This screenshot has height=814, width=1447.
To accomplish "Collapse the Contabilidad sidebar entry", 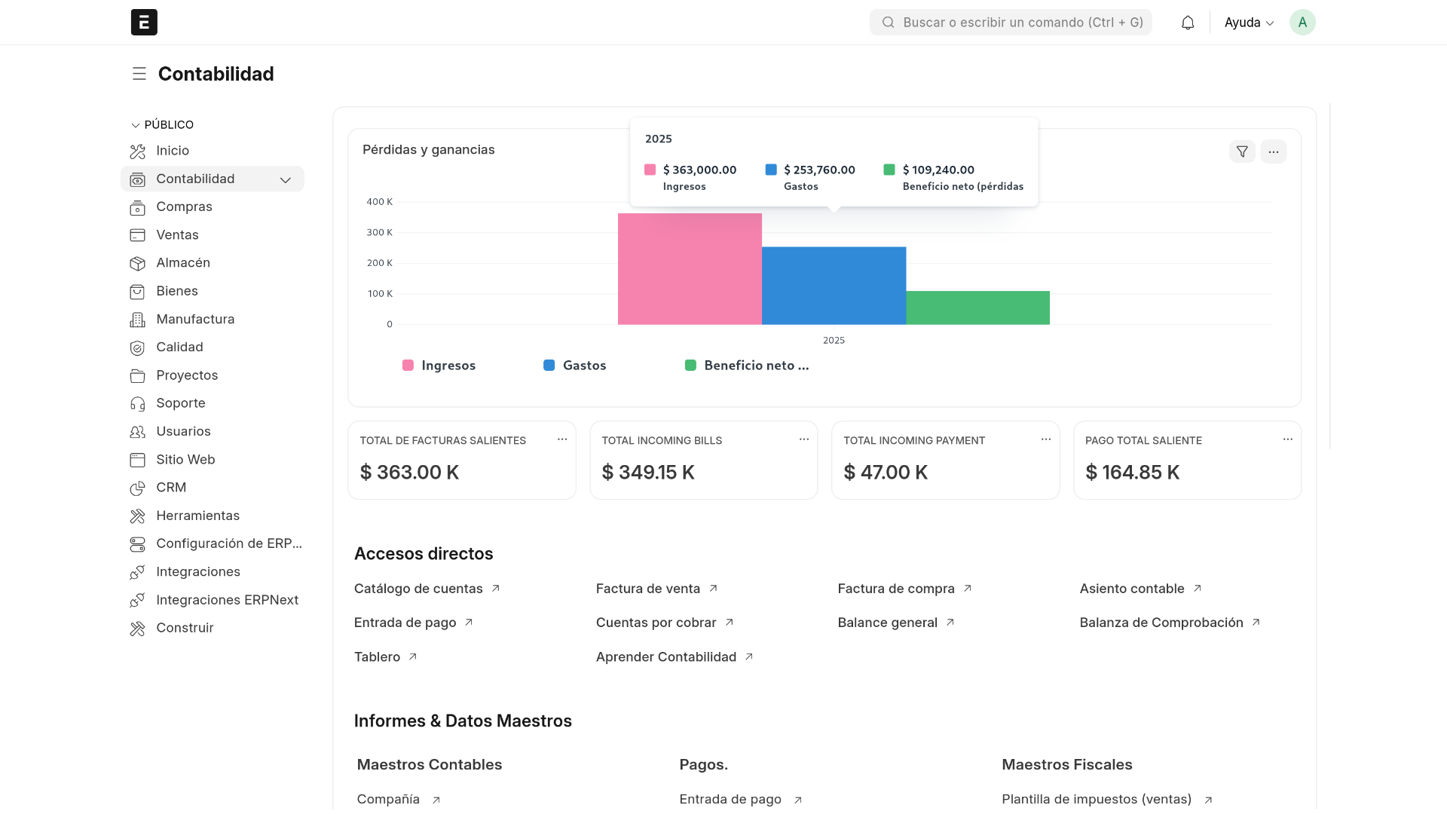I will point(286,180).
